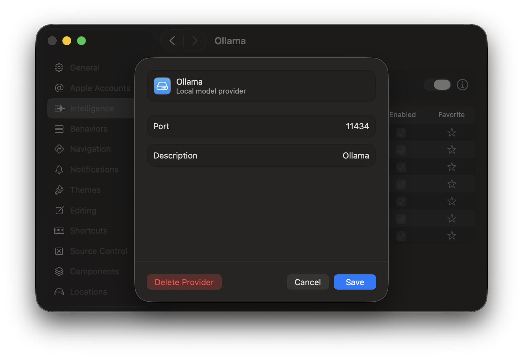523x359 pixels.
Task: Favorite the first model with the star
Action: 452,133
